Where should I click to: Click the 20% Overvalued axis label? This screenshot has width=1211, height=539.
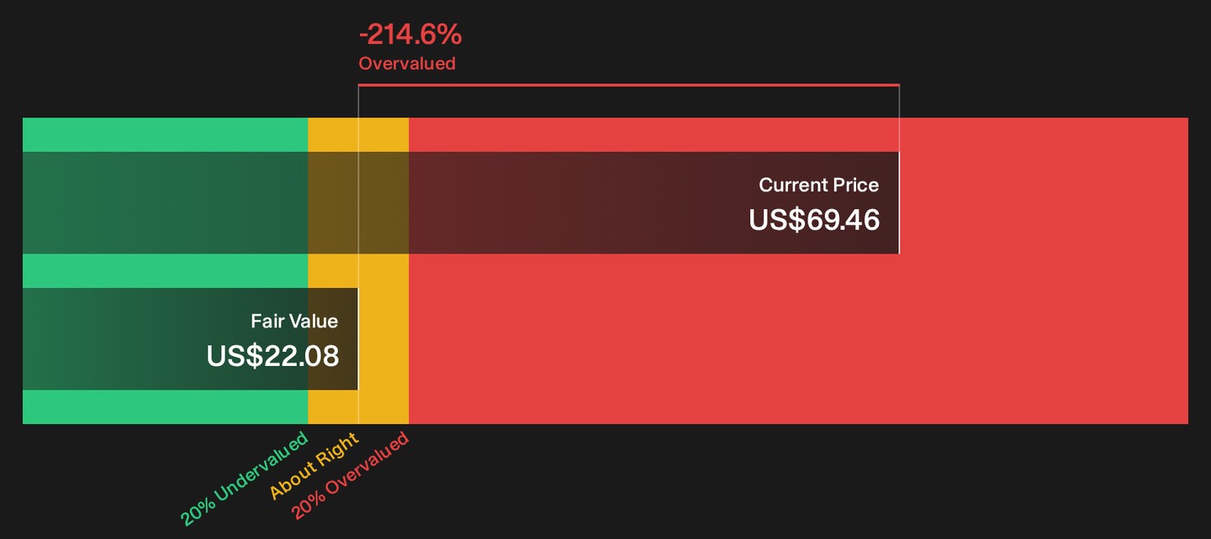coord(351,476)
